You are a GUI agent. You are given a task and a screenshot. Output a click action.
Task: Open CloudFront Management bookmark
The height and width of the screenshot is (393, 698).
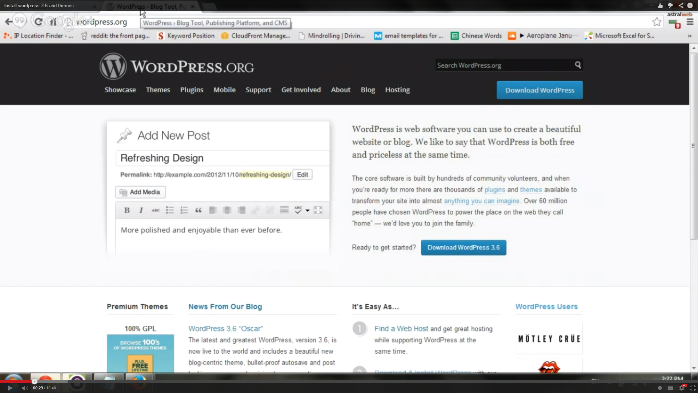[256, 36]
